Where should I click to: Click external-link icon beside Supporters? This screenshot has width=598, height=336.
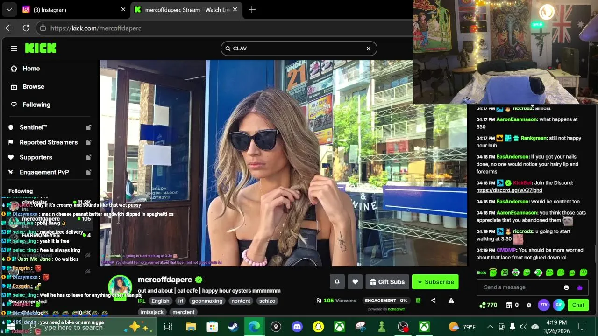click(x=88, y=157)
